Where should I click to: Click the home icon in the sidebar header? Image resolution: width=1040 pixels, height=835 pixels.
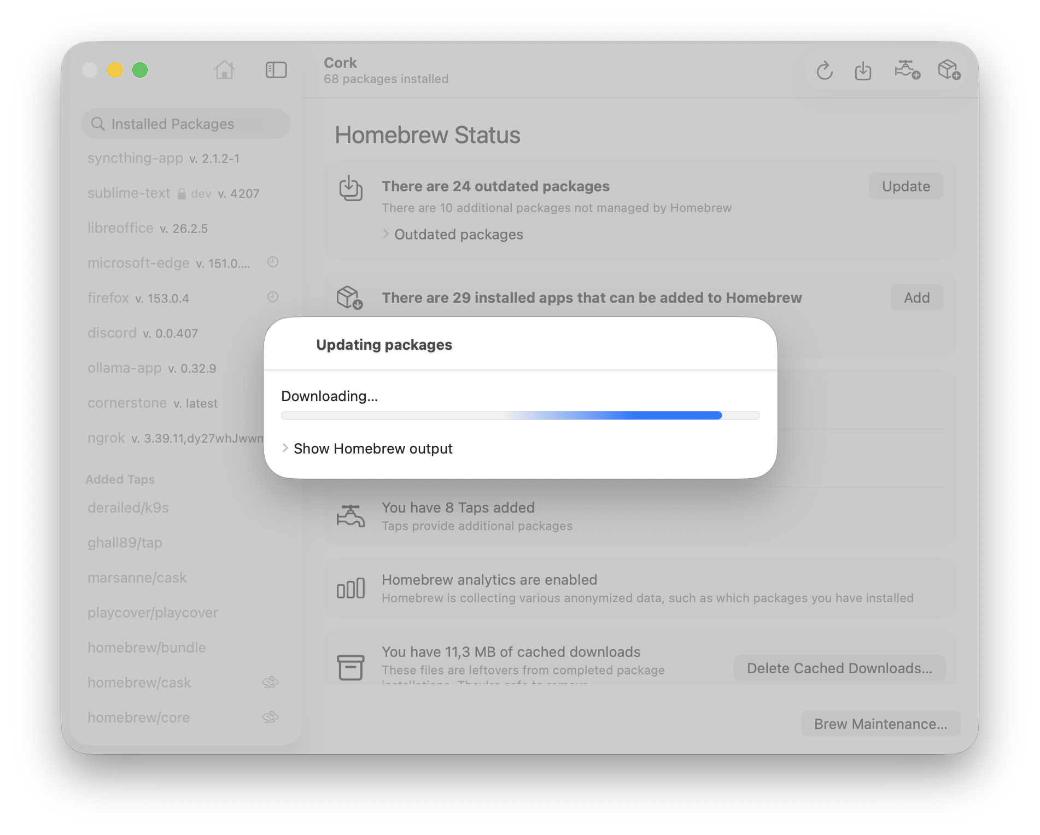(224, 70)
